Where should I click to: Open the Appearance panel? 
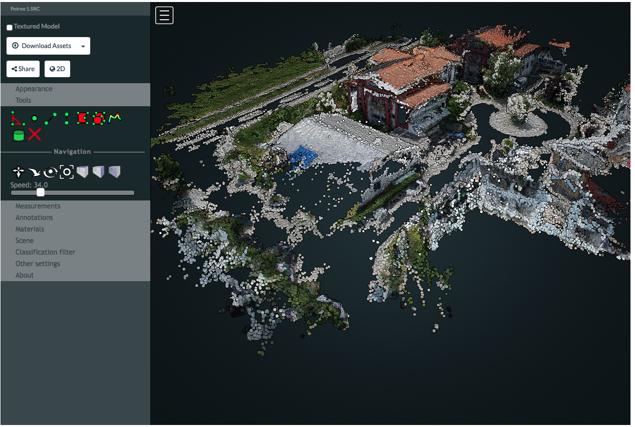pyautogui.click(x=34, y=88)
